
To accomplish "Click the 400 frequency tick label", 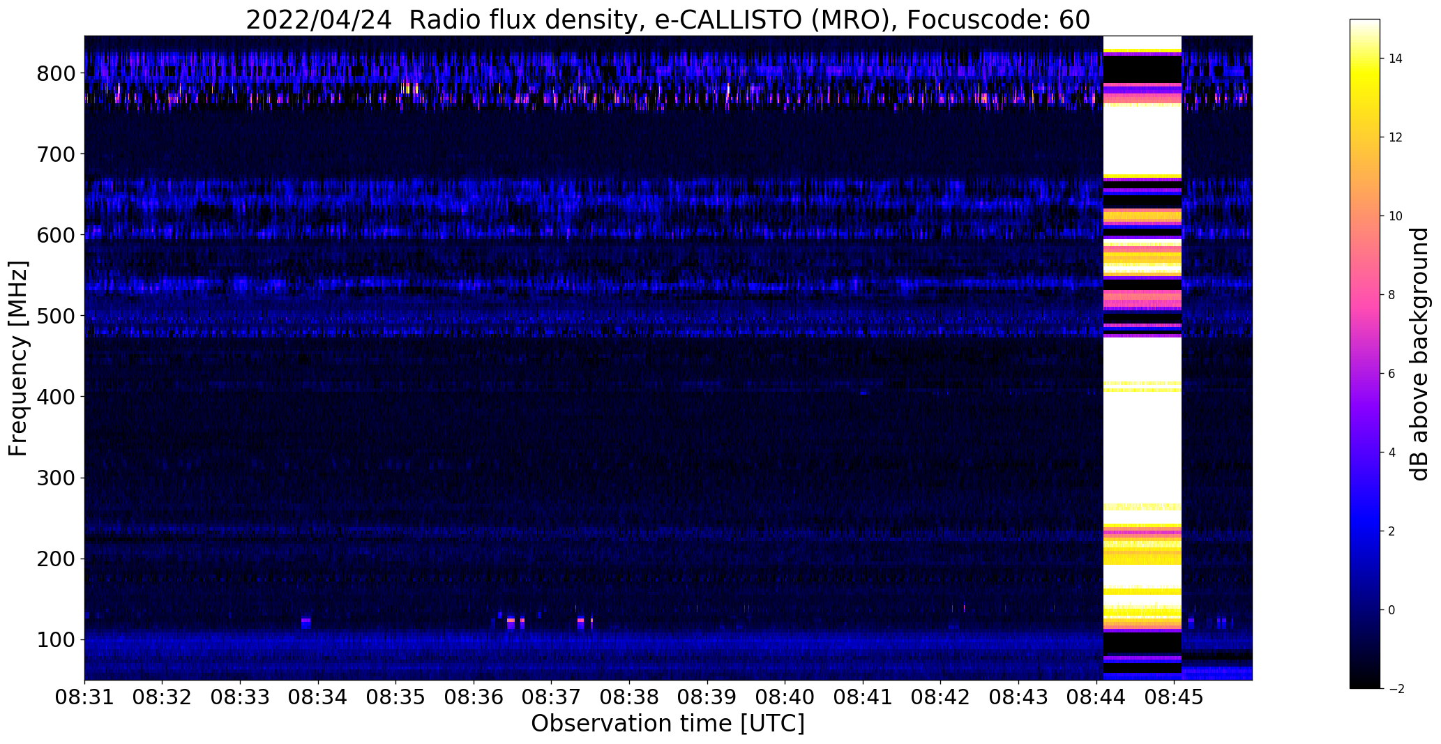I will (56, 397).
